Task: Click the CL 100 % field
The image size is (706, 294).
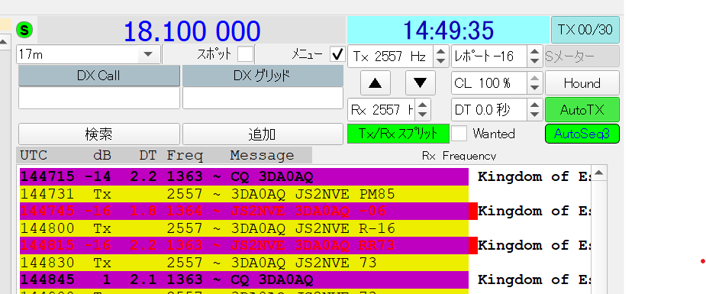Action: click(489, 82)
